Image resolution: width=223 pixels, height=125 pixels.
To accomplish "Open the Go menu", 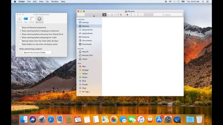I will [x=47, y=1].
